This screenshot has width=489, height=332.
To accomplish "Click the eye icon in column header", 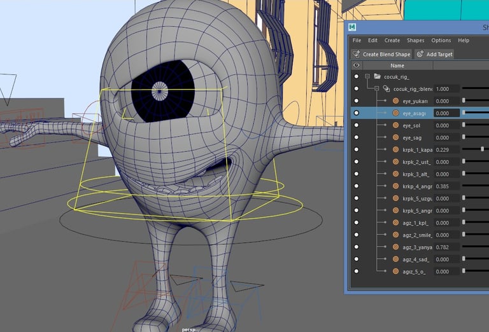I will click(x=357, y=66).
